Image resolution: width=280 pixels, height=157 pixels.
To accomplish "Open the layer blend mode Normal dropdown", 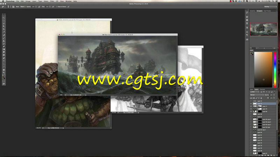I will [x=257, y=95].
